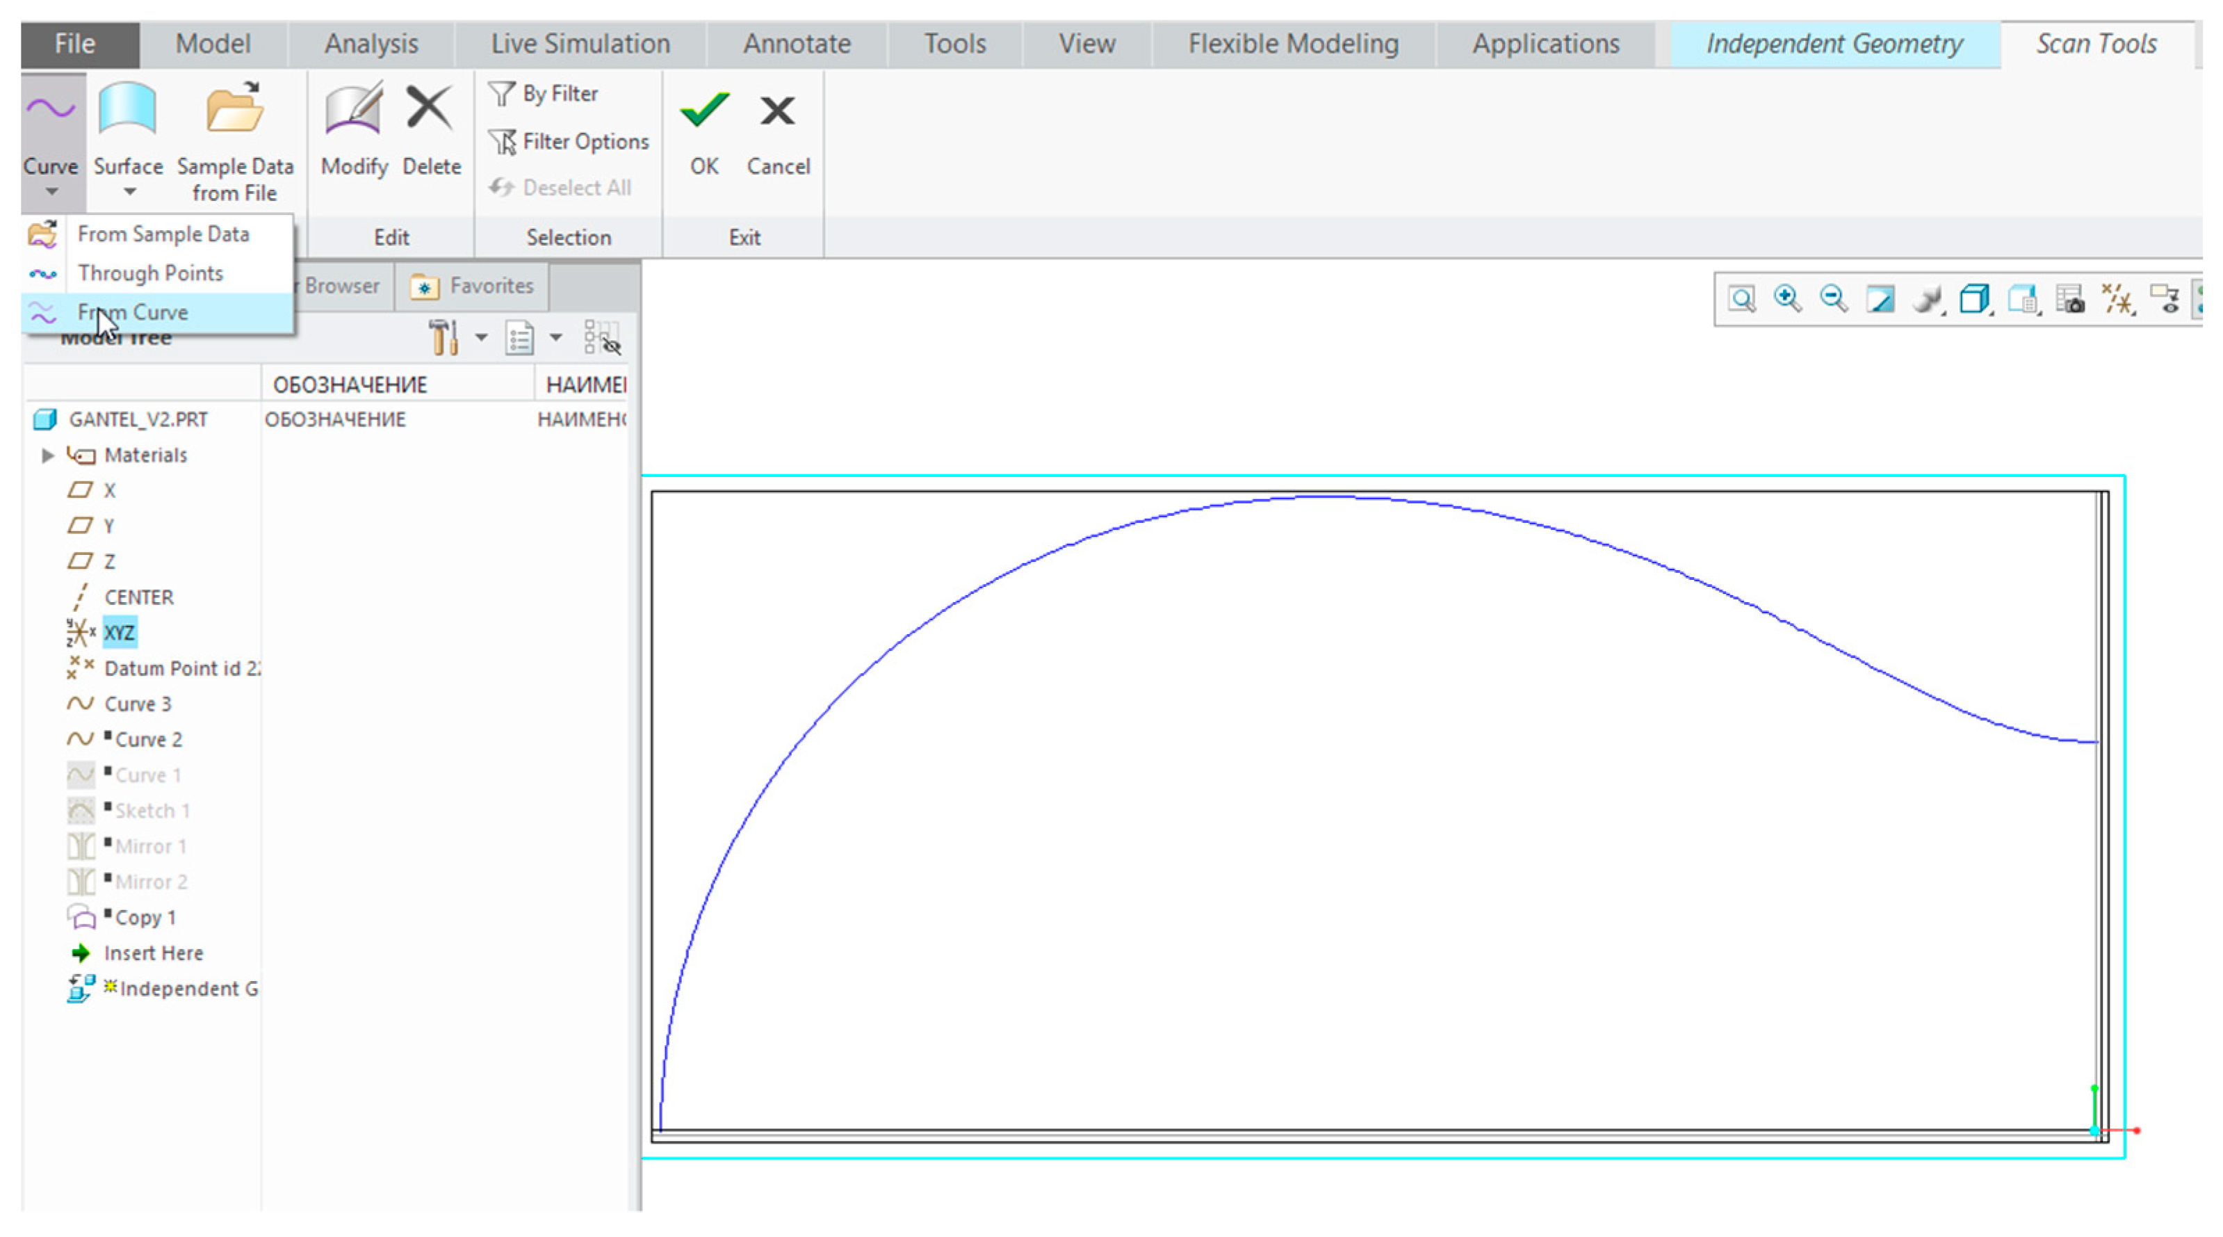Open the model tree settings hammer dropdown
Screen dimensions: 2223x1237
[480, 337]
